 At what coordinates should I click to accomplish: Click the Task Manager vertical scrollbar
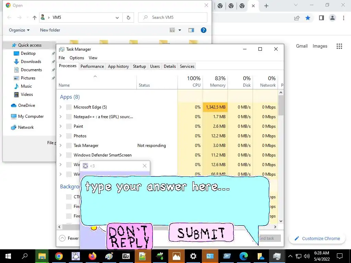[281, 105]
